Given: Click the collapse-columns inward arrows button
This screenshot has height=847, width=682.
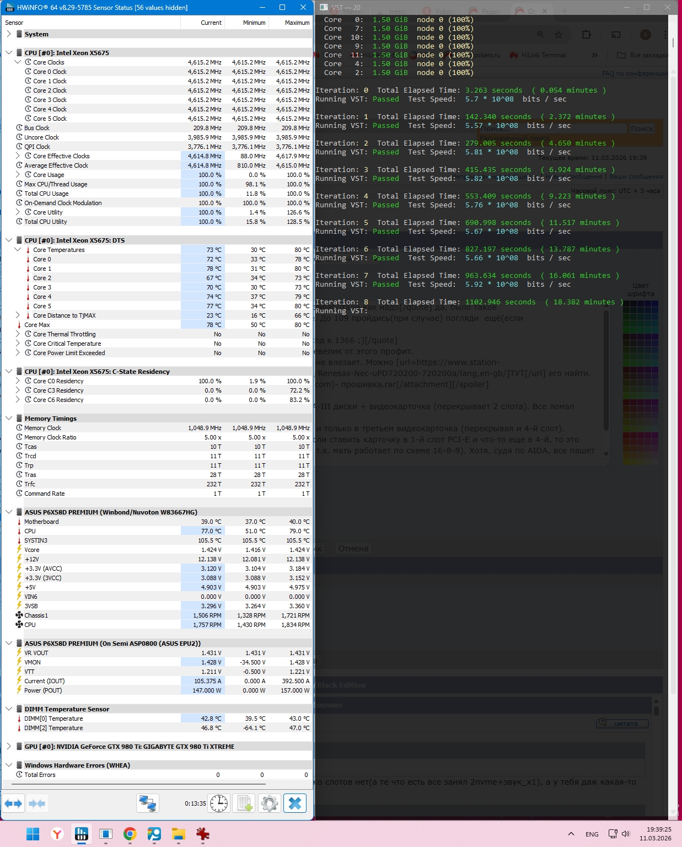Looking at the screenshot, I should pyautogui.click(x=37, y=803).
